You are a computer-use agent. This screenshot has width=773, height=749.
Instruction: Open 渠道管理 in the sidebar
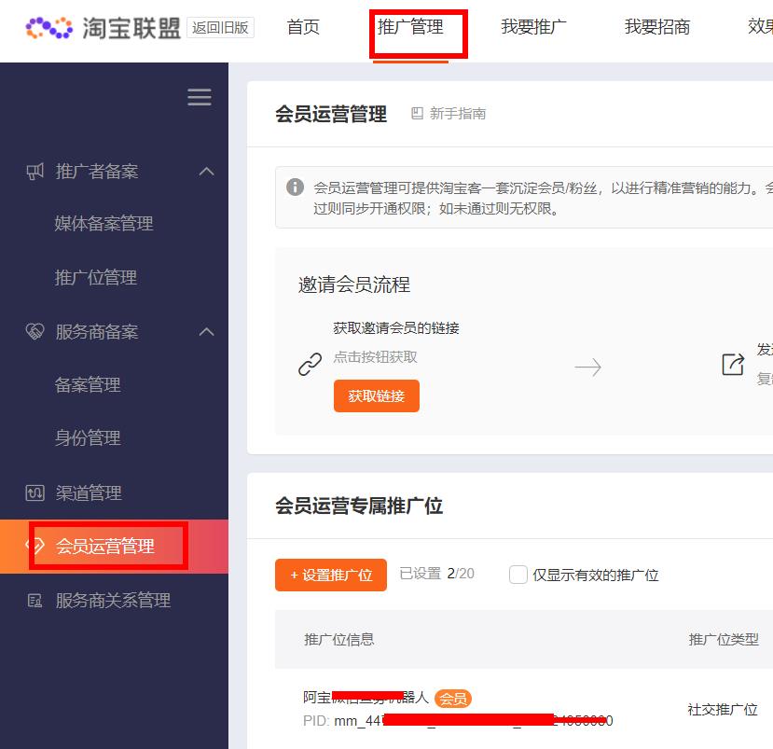pos(89,492)
